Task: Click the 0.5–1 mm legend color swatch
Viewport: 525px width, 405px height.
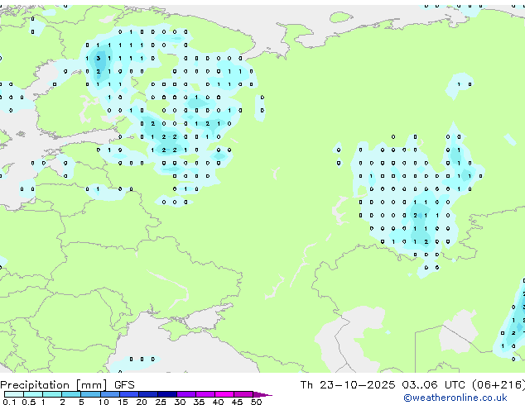Action: coord(33,394)
